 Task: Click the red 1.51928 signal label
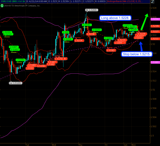[x=111, y=50]
